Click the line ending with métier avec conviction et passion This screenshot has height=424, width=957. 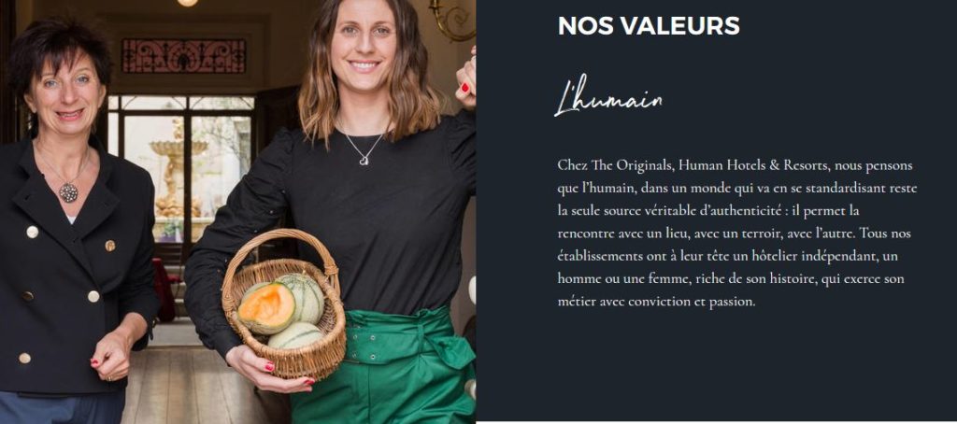point(656,302)
